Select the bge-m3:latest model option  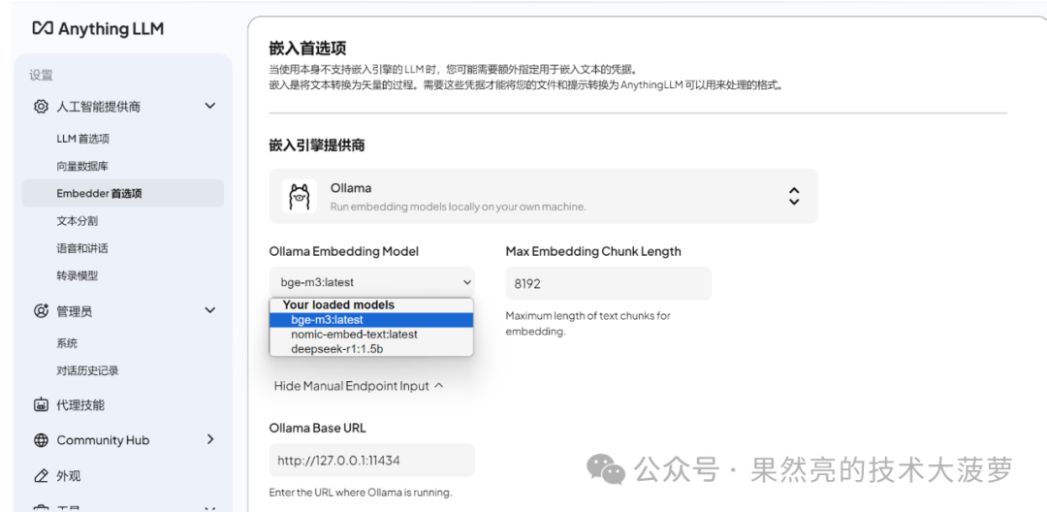point(371,320)
